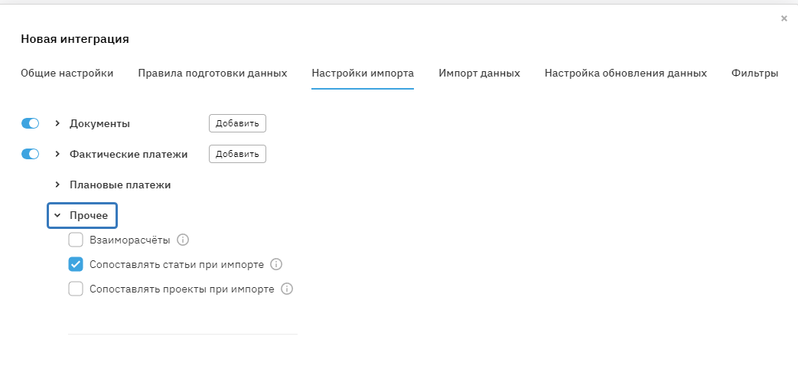Switch to the Общие настройки tab
The width and height of the screenshot is (798, 379).
(67, 74)
